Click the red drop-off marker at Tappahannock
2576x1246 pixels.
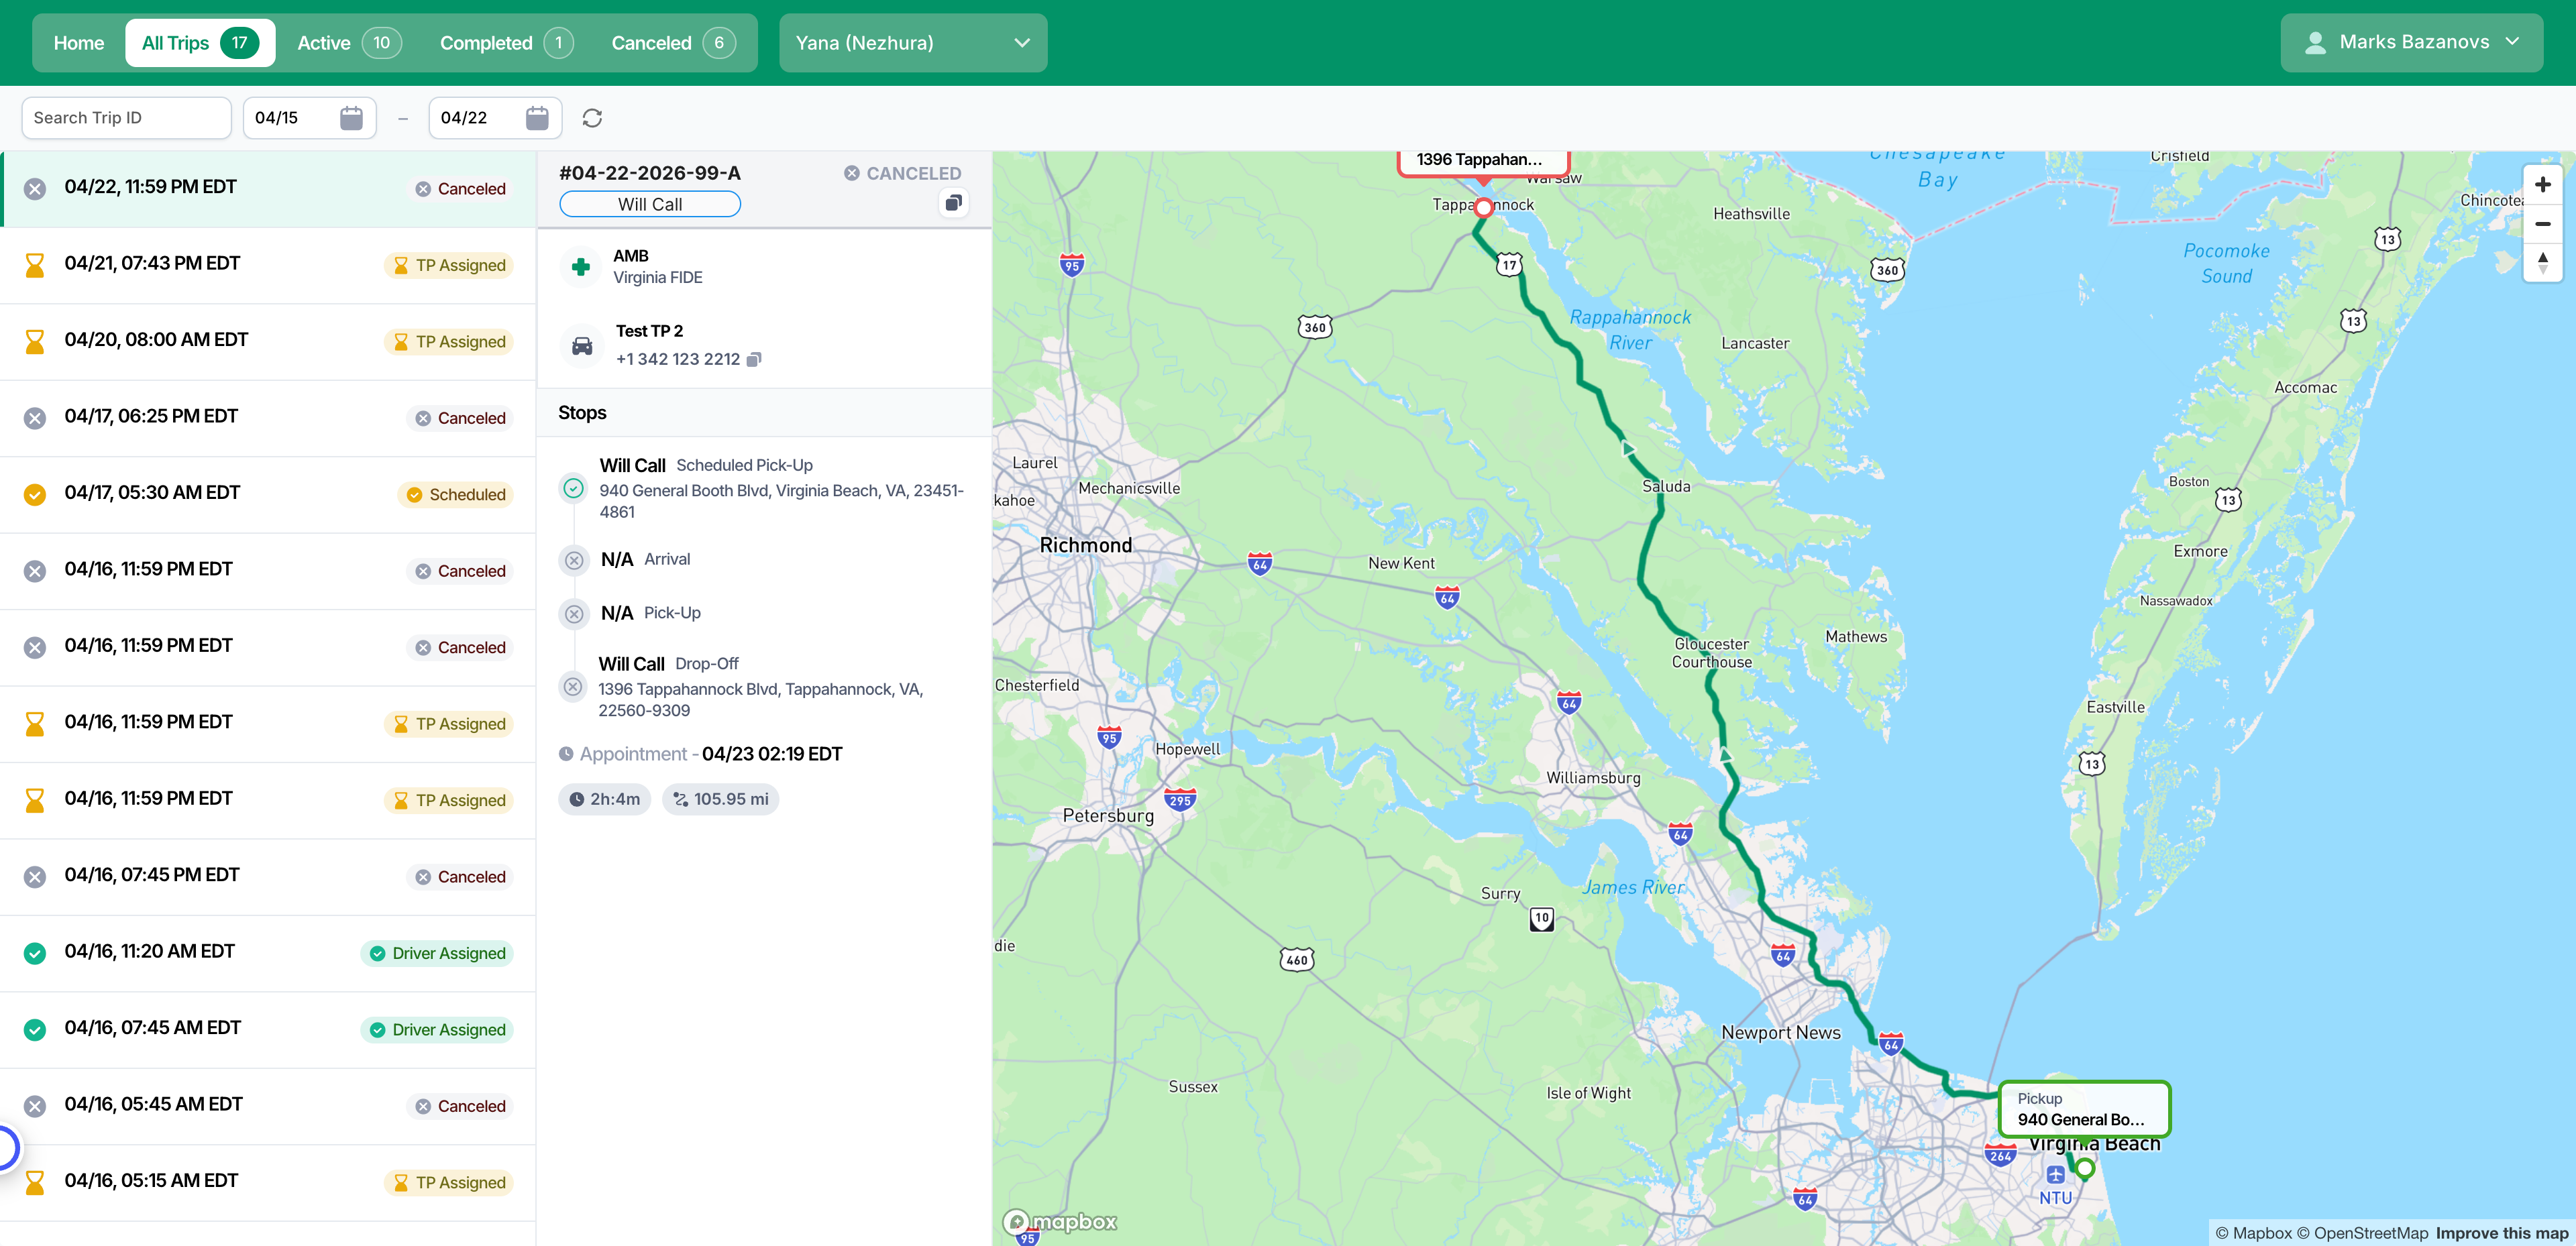pyautogui.click(x=1483, y=207)
